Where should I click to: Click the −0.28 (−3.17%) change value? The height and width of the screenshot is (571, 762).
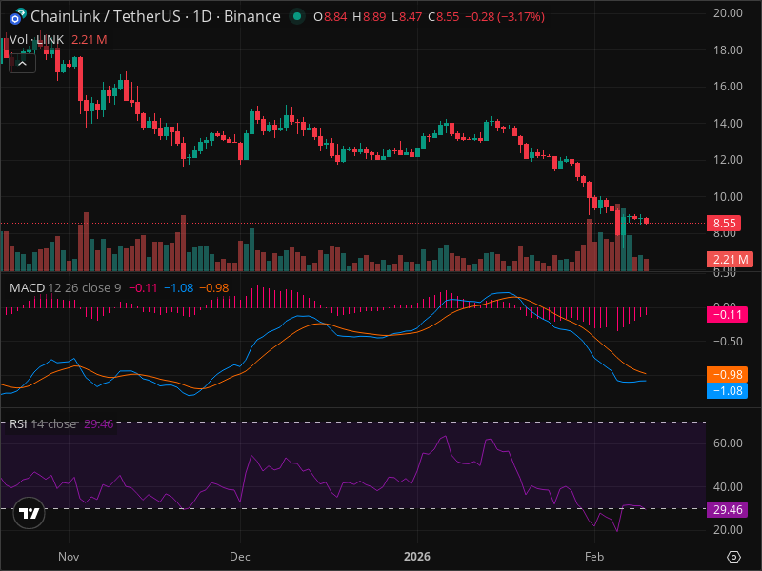click(x=505, y=17)
